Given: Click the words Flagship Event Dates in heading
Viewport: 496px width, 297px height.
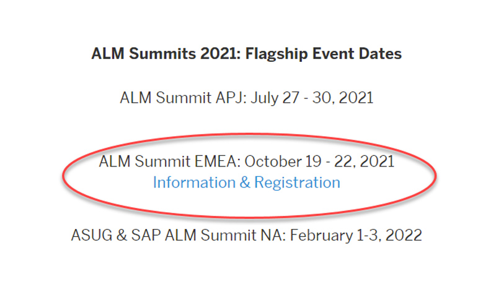Looking at the screenshot, I should click(323, 53).
